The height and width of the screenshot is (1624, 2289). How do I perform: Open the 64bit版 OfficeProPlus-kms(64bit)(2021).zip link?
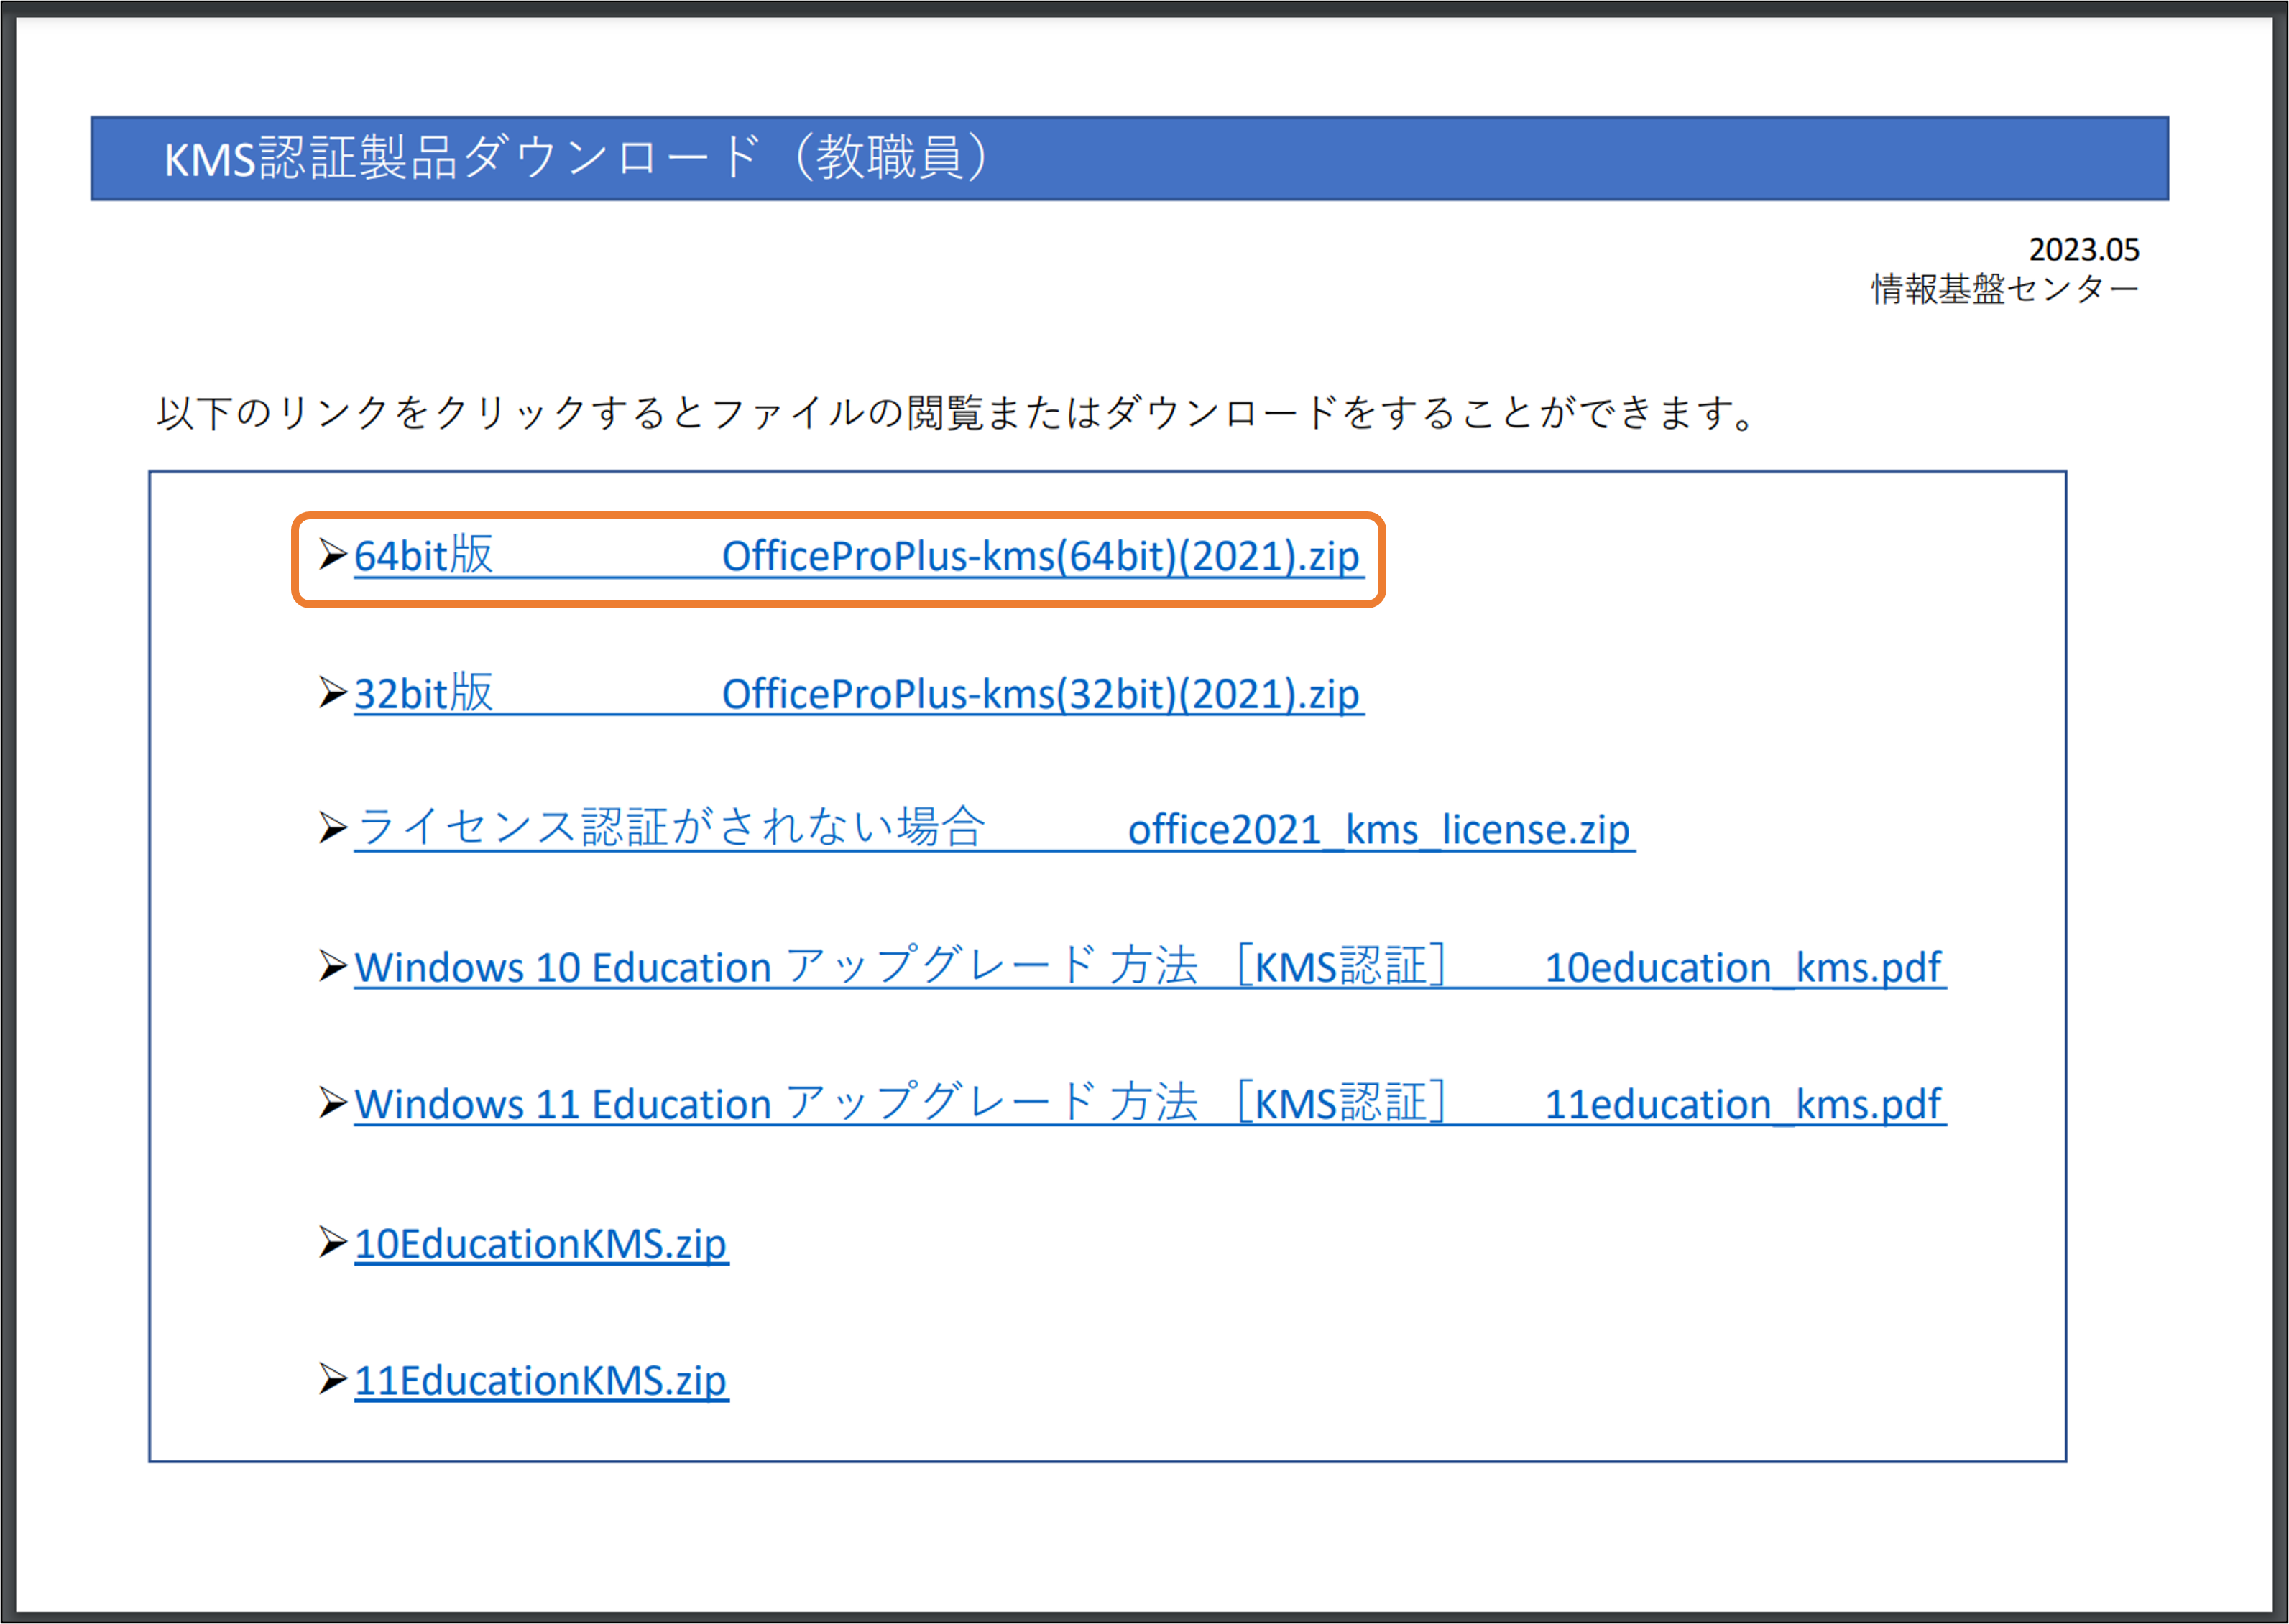coord(858,556)
